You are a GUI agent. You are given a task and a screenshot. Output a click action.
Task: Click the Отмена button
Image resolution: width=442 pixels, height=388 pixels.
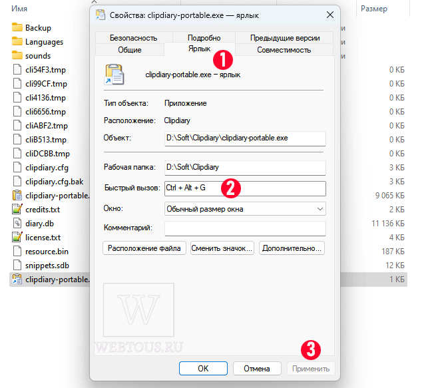click(x=257, y=368)
